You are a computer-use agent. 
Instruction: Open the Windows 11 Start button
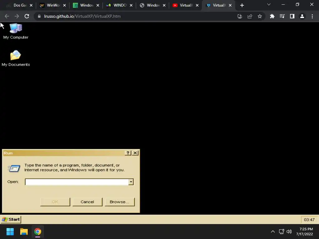[x=10, y=232]
